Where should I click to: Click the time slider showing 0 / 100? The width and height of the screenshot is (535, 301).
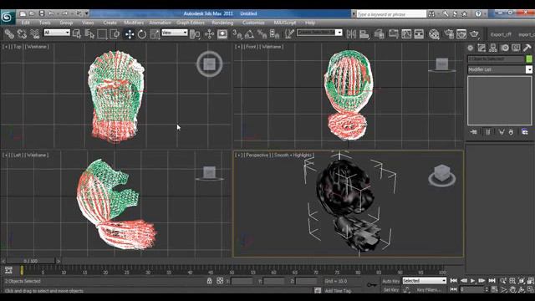point(31,261)
